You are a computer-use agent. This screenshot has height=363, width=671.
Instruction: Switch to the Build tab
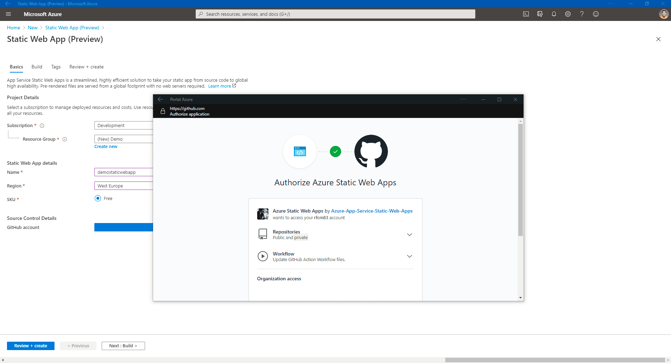click(37, 67)
